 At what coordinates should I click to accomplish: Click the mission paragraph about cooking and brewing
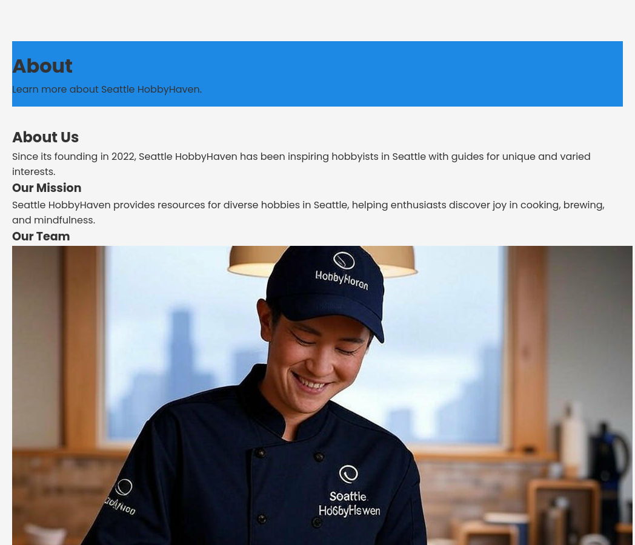[x=308, y=213]
